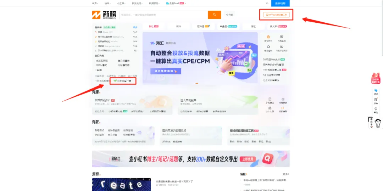This screenshot has width=383, height=191.
Task: Click the blue chat consult icon in the floating sidebar
Action: point(376,91)
